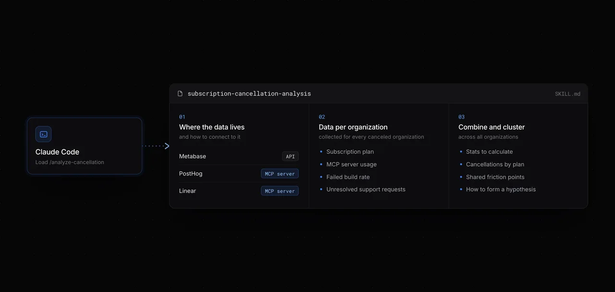Select the Claude Code card title
Screen dimensions: 615x292
tap(57, 152)
